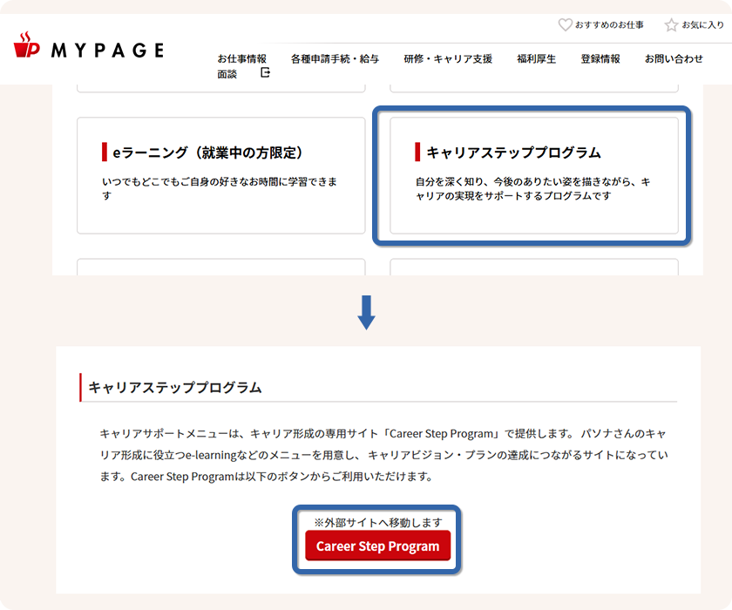Screen dimensions: 732x610
Task: Open the 各種申請手続・給与 menu
Action: (x=335, y=58)
